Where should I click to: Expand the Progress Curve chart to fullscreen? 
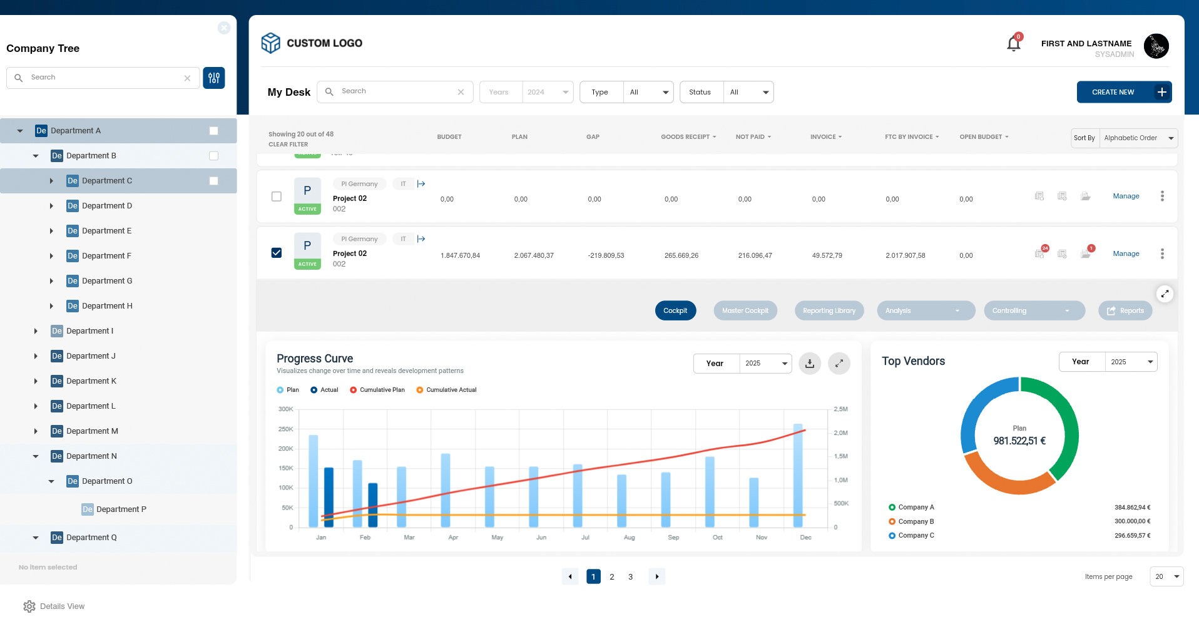[839, 364]
